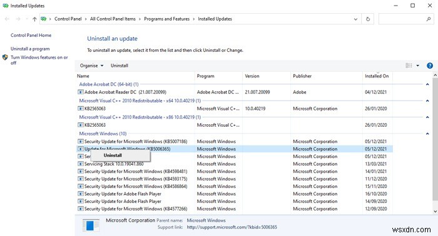Screen dimensions: 438x236
Task: Open Control Panel Home link
Action: click(x=31, y=36)
